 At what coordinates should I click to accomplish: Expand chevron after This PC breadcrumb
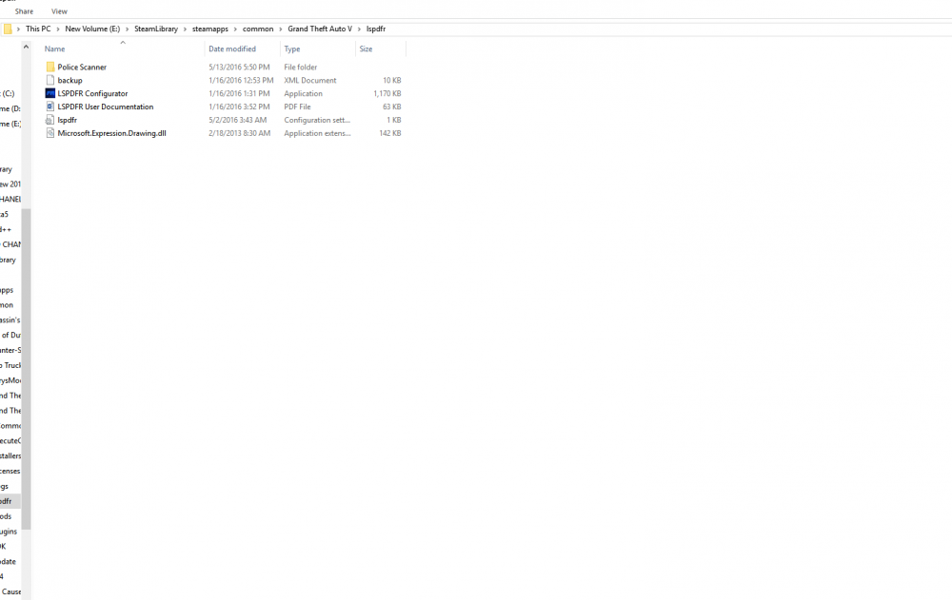tap(58, 29)
